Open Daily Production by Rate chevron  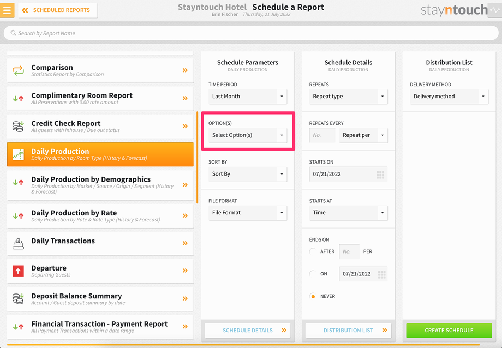(x=185, y=215)
